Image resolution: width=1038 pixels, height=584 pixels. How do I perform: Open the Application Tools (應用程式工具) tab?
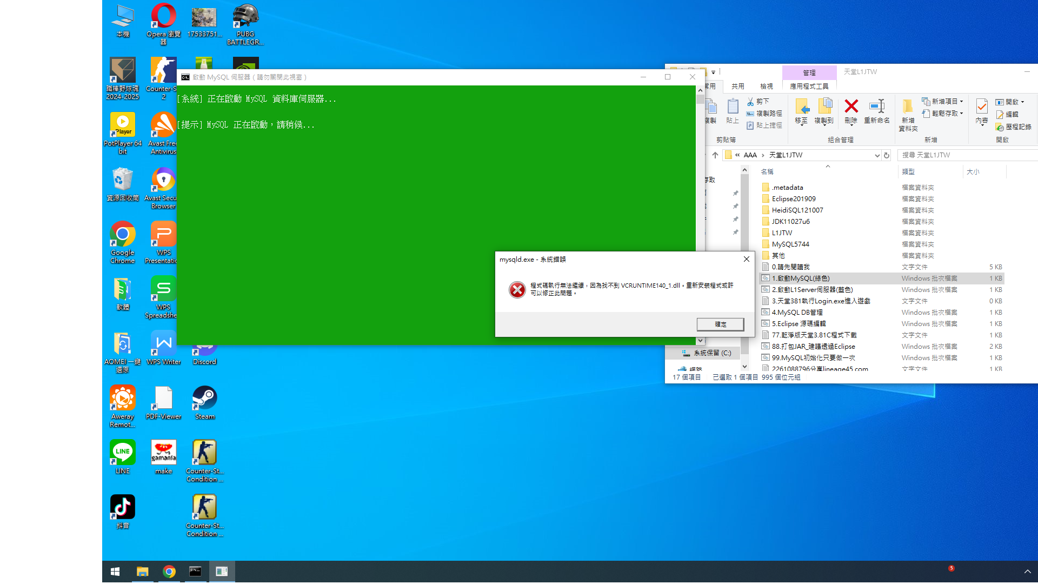coord(809,87)
